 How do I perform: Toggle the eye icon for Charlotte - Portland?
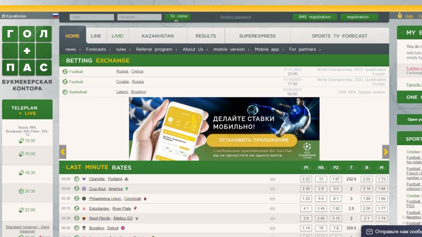pos(272,179)
